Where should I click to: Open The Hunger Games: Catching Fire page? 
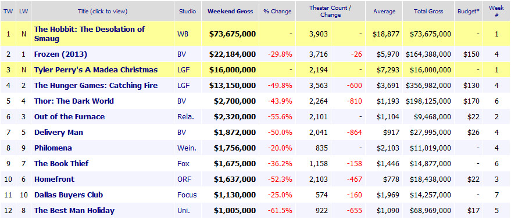tap(96, 85)
